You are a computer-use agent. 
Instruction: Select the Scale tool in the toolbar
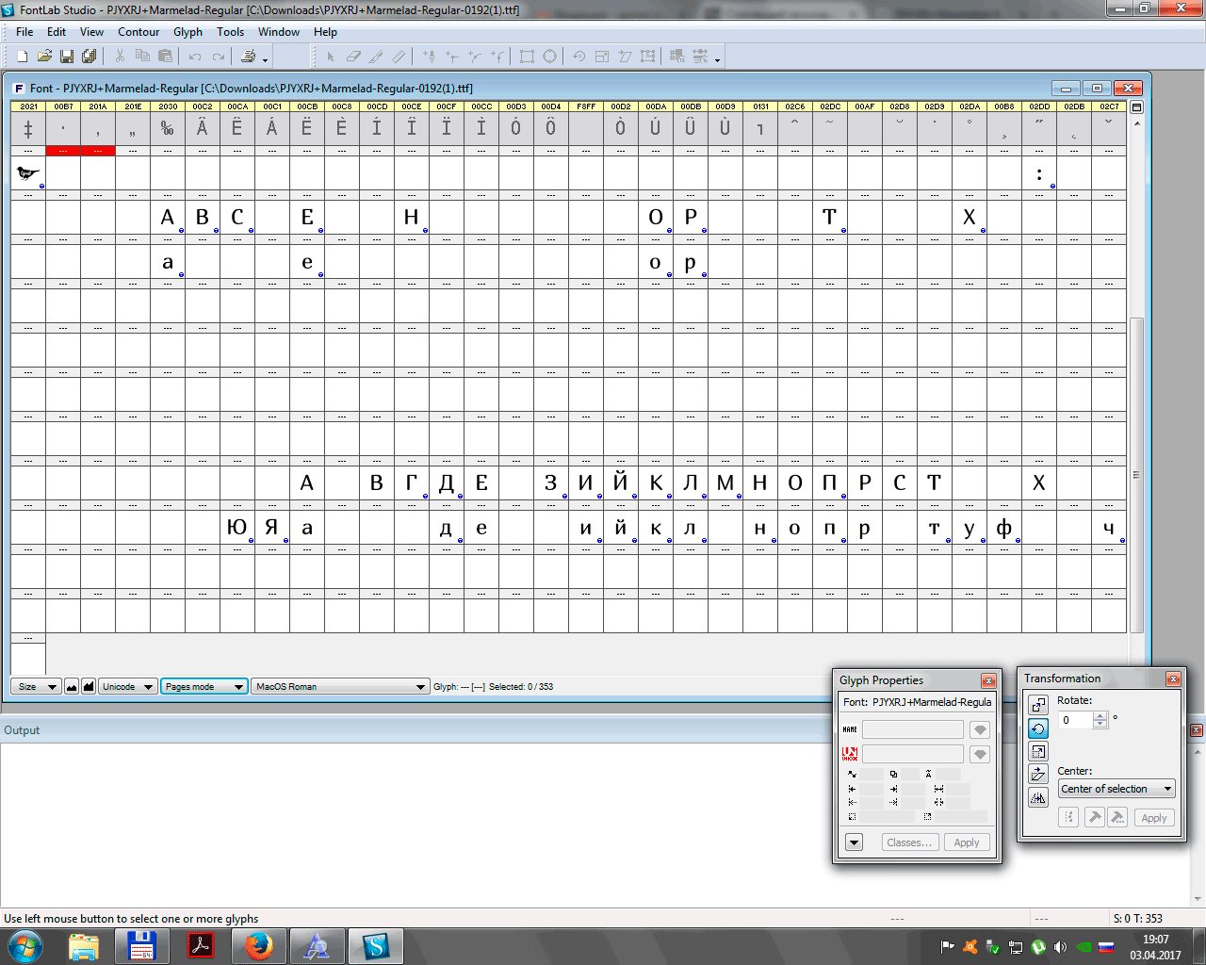click(x=602, y=57)
